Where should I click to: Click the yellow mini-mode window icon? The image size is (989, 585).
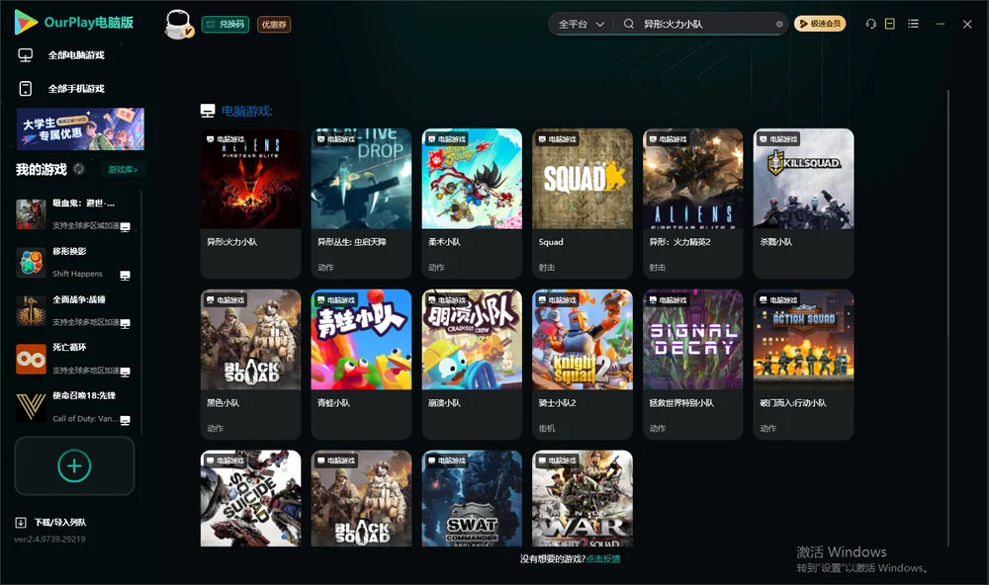(890, 24)
